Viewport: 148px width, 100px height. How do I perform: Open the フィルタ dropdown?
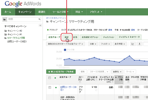pyautogui.click(x=105, y=44)
